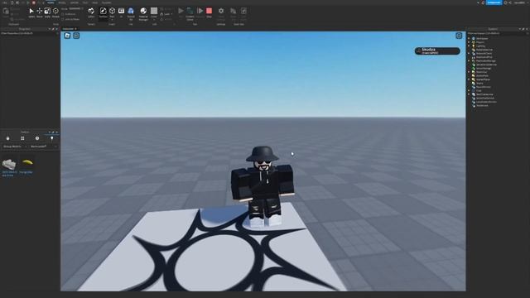Close the Toolbox panel
The height and width of the screenshot is (298, 530).
click(57, 132)
